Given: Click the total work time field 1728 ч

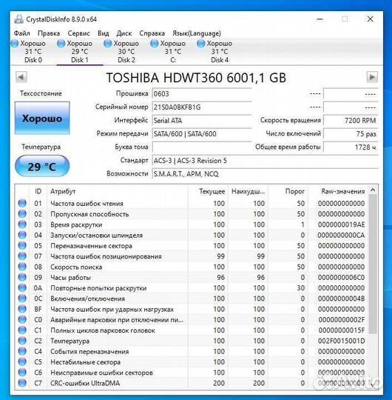Looking at the screenshot, I should coord(351,147).
